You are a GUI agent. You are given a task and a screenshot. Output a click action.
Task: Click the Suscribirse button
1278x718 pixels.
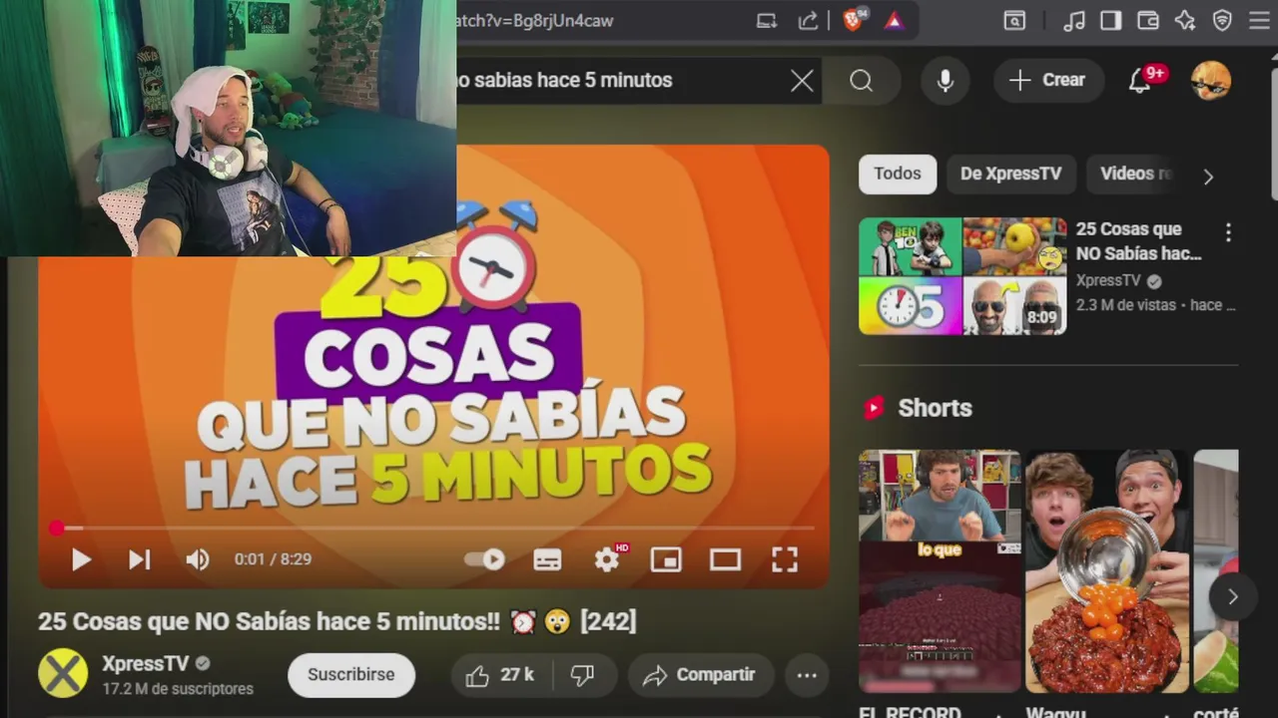tap(350, 675)
